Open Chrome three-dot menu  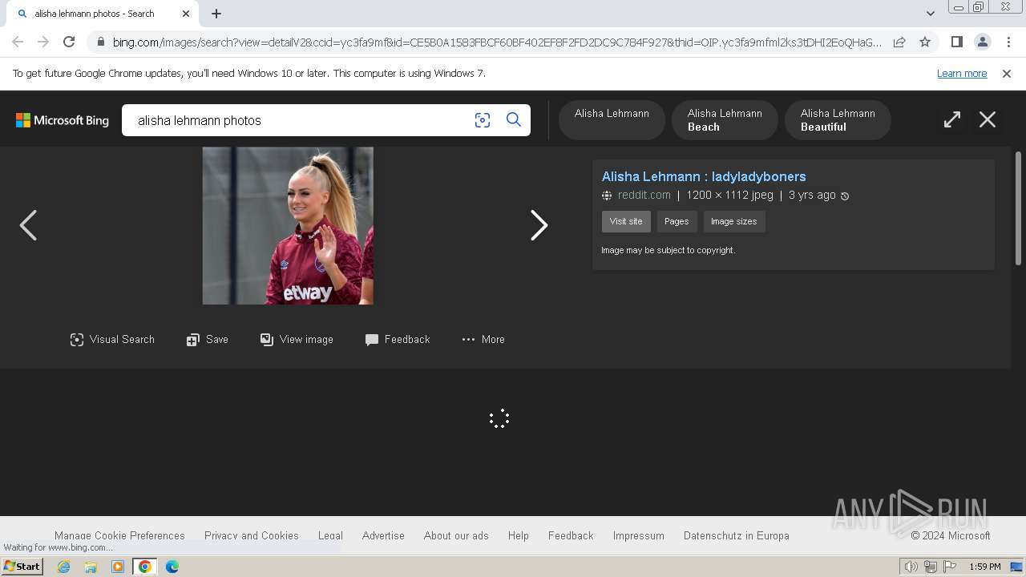(1008, 42)
